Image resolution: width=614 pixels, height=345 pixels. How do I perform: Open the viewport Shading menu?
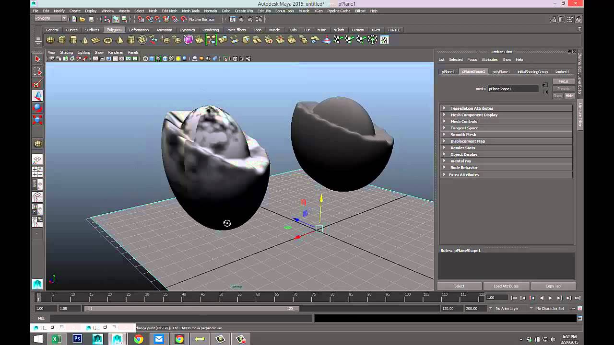(x=66, y=52)
